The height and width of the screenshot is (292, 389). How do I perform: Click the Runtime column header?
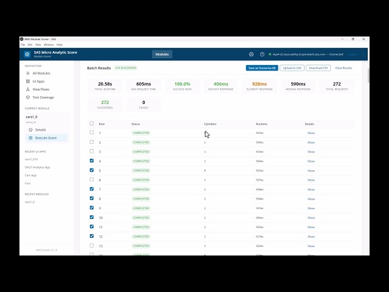click(x=261, y=124)
